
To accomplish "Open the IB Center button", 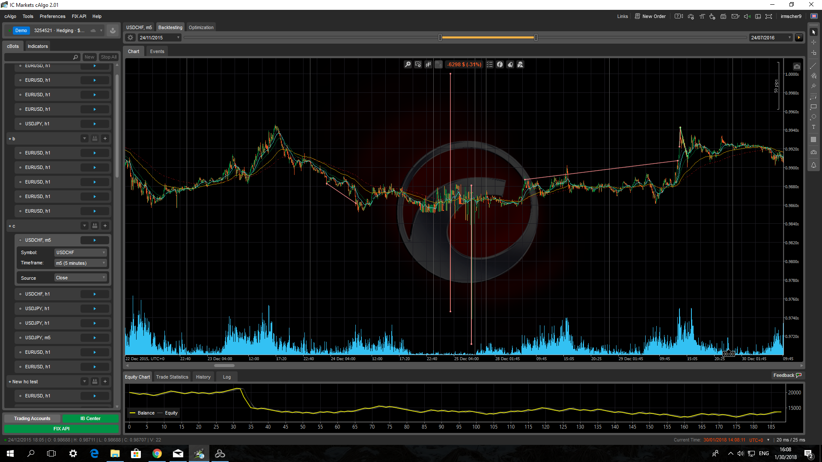I will 90,418.
